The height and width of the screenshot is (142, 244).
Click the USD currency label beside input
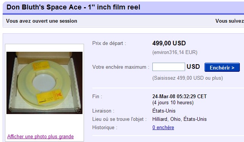point(193,67)
